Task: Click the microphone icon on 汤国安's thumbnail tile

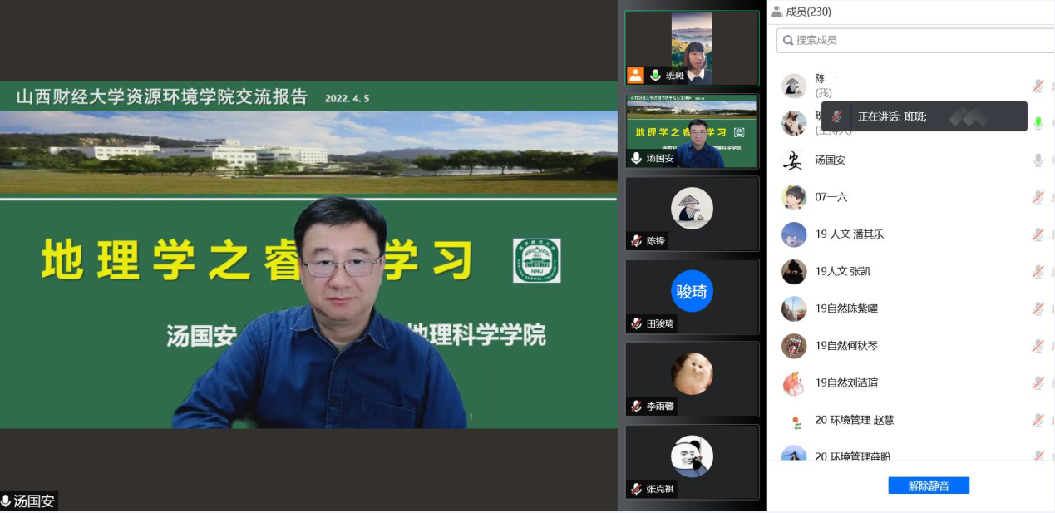Action: [636, 158]
